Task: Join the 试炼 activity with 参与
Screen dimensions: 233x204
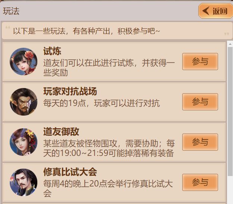Action: (200, 62)
